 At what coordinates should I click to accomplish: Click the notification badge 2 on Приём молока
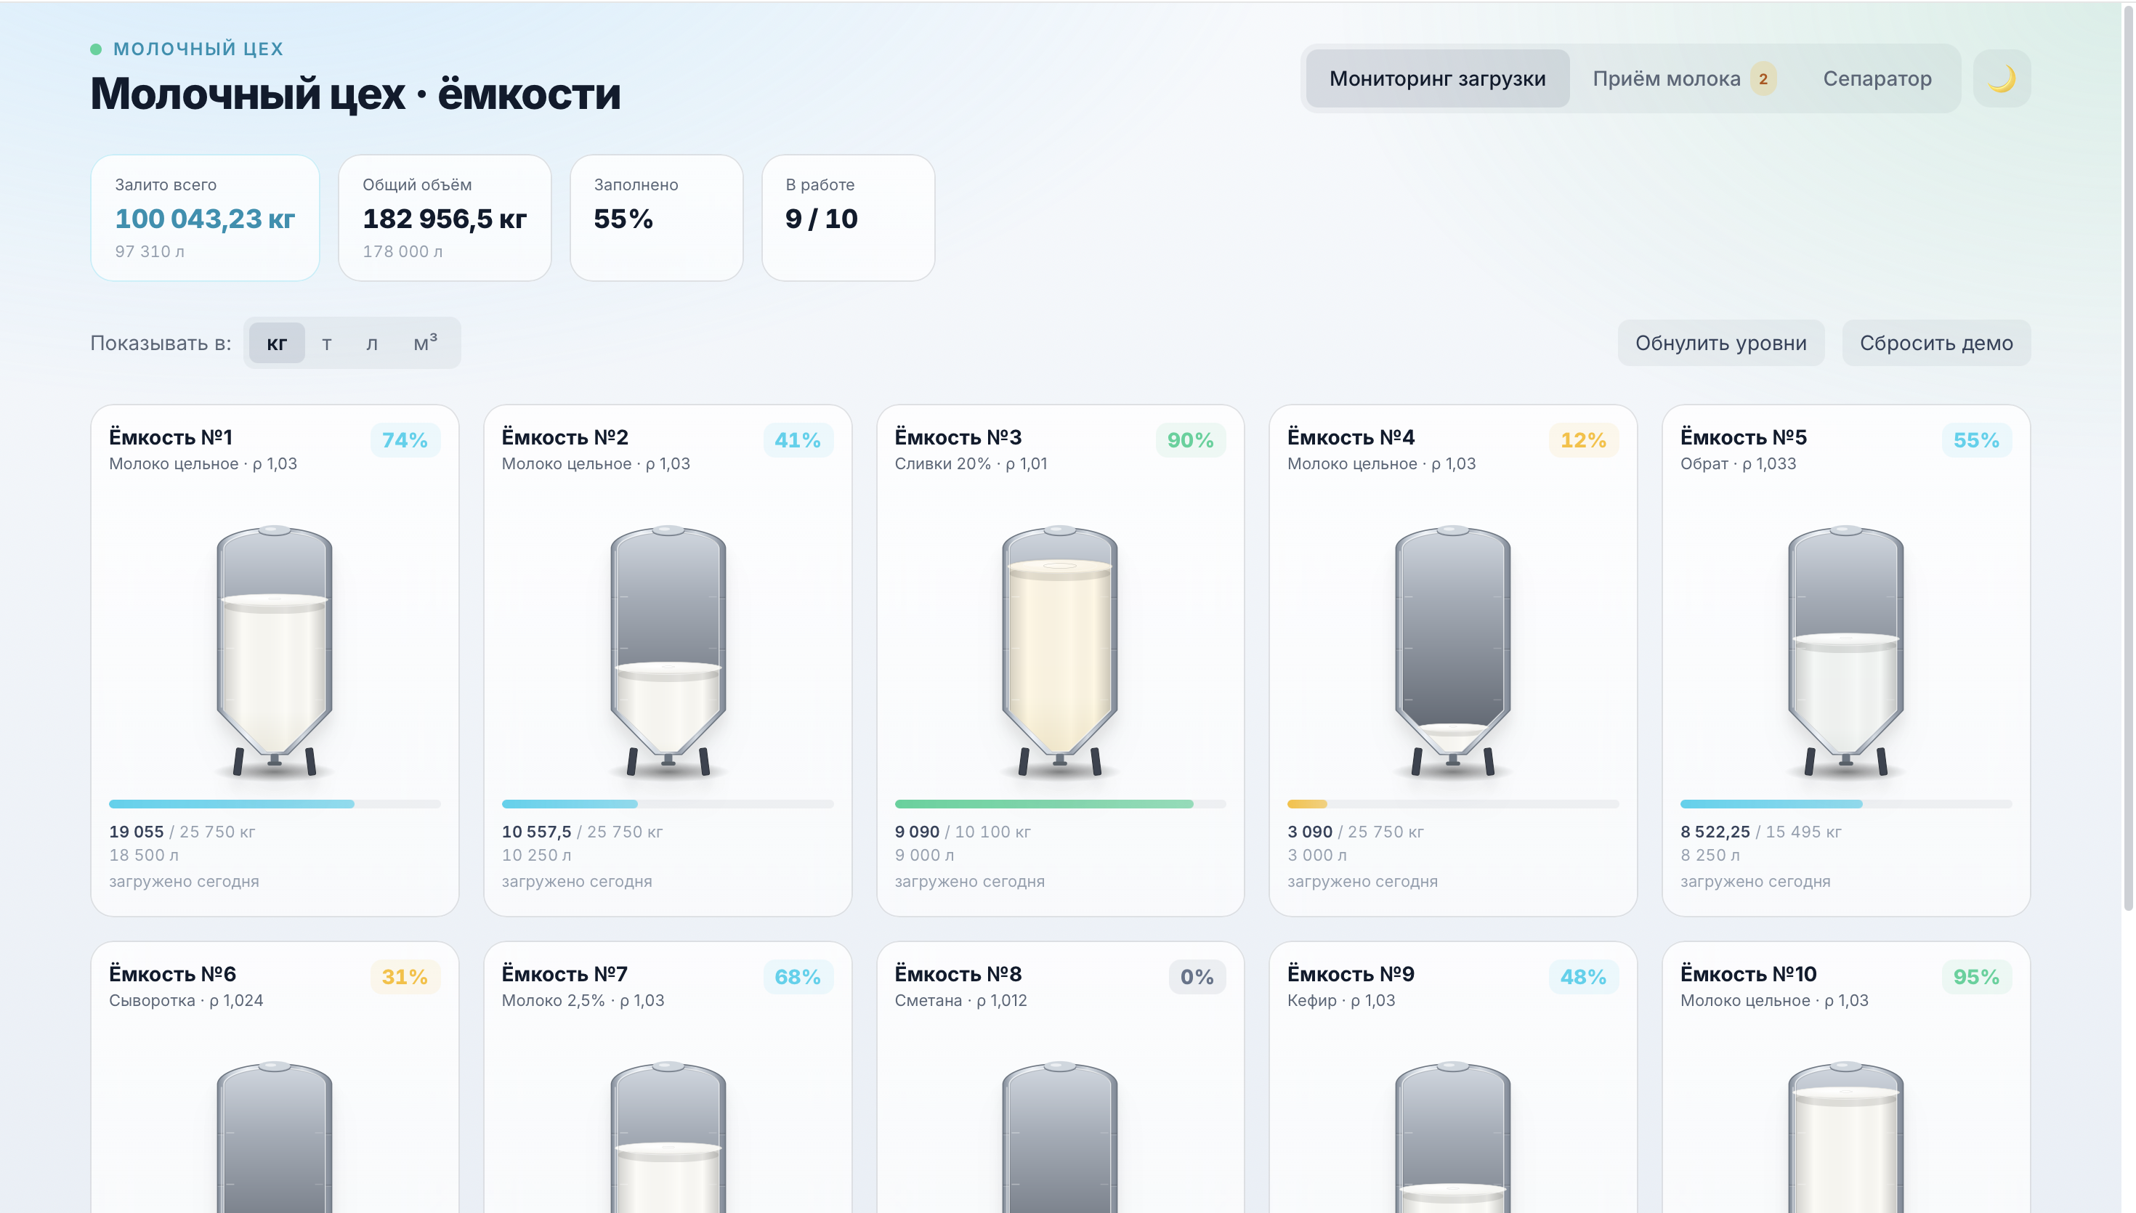click(1763, 79)
